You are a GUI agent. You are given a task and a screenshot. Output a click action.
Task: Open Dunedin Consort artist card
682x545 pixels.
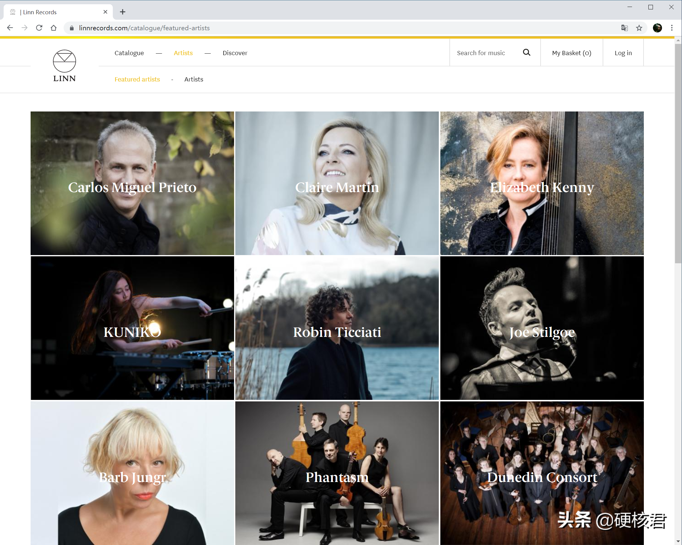pos(542,473)
